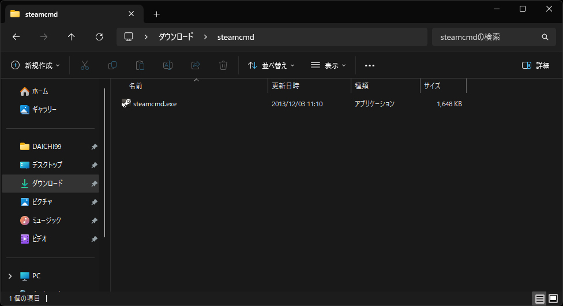Click the rename icon in toolbar
This screenshot has width=563, height=306.
[168, 65]
